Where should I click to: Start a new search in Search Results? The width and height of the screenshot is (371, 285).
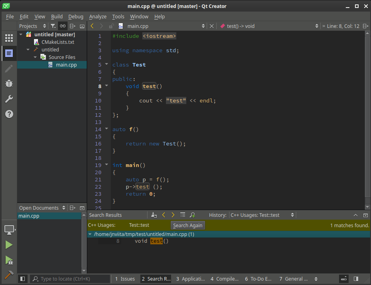coord(192,215)
